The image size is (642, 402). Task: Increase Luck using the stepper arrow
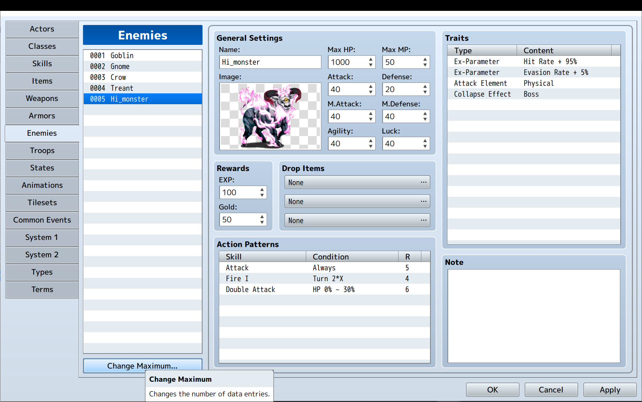425,141
